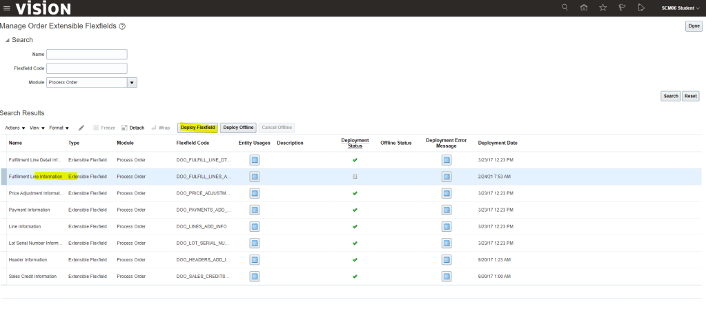This screenshot has width=706, height=309.
Task: Expand the Module dropdown
Action: tap(133, 82)
